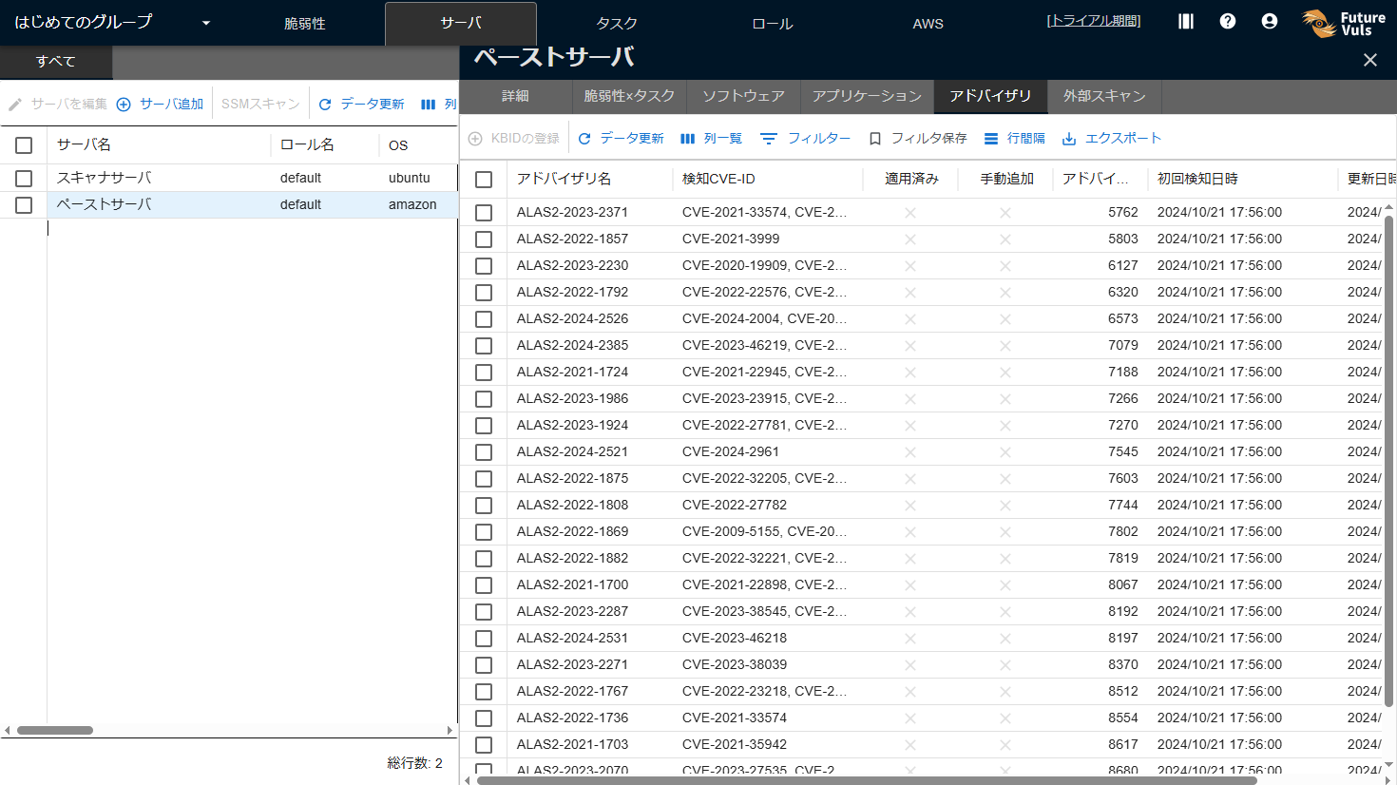Screen dimensions: 1397x785
Task: Click advisory ID value 8370
Action: (1122, 664)
